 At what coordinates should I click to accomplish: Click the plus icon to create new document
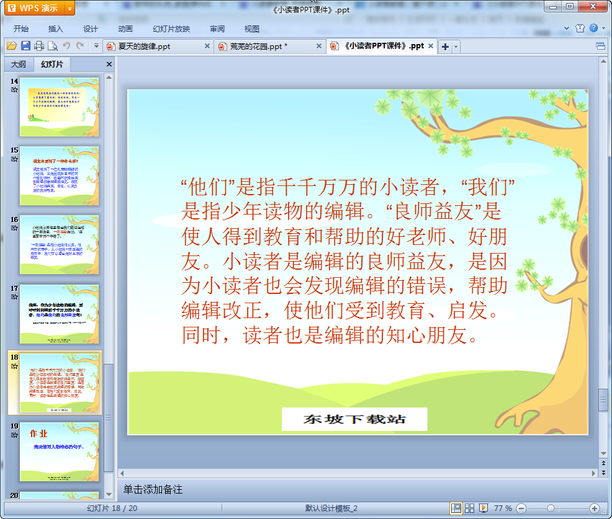click(445, 47)
